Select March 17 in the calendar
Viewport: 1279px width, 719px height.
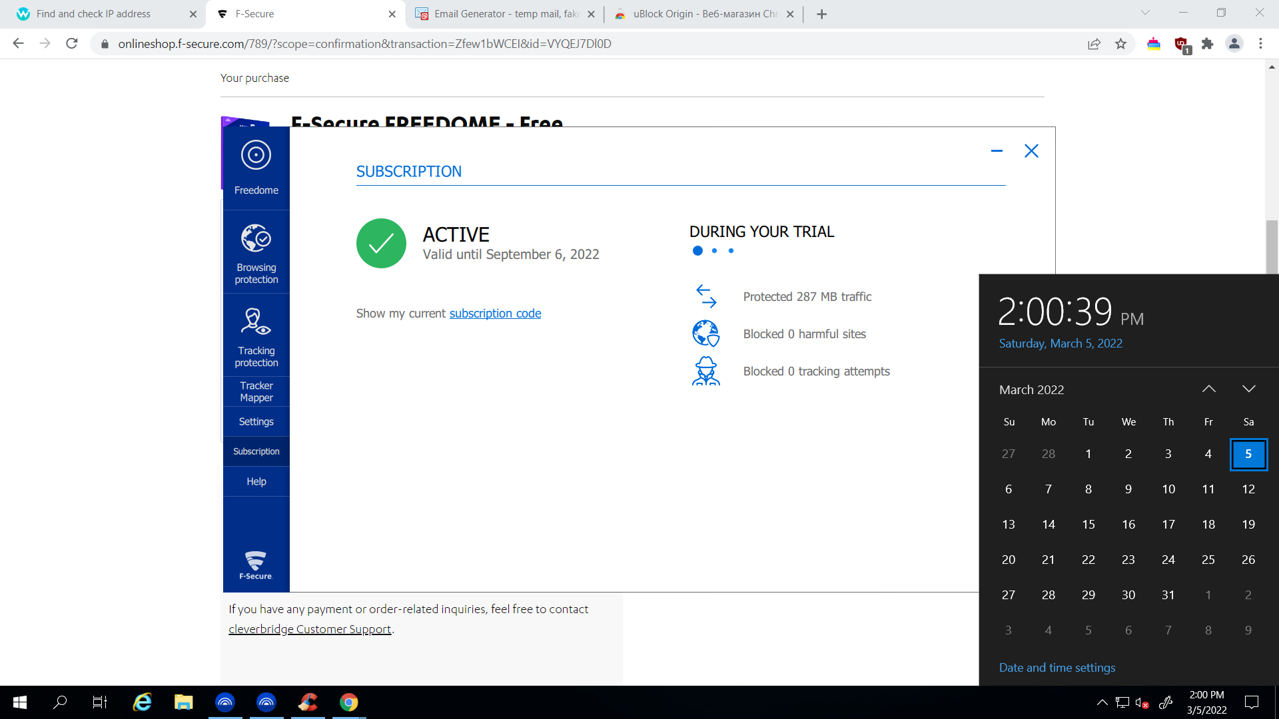click(1168, 525)
